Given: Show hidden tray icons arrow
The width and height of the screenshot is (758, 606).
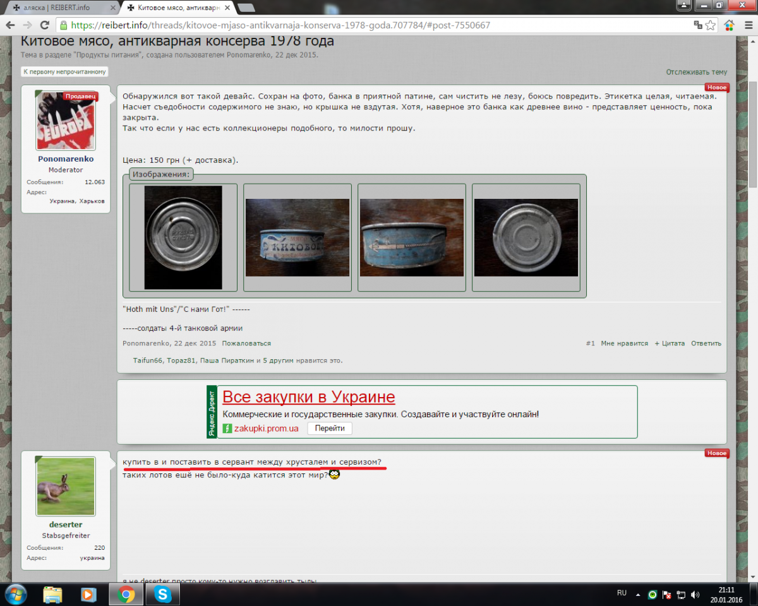Looking at the screenshot, I should tap(637, 594).
